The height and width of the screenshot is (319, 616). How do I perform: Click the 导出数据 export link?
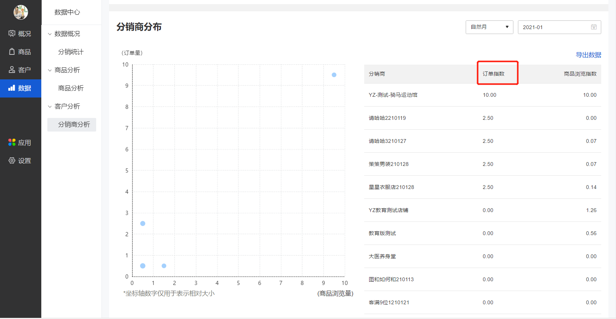tap(588, 55)
